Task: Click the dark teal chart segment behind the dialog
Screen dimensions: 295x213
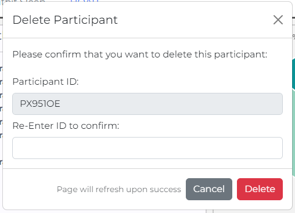Action: point(294,74)
